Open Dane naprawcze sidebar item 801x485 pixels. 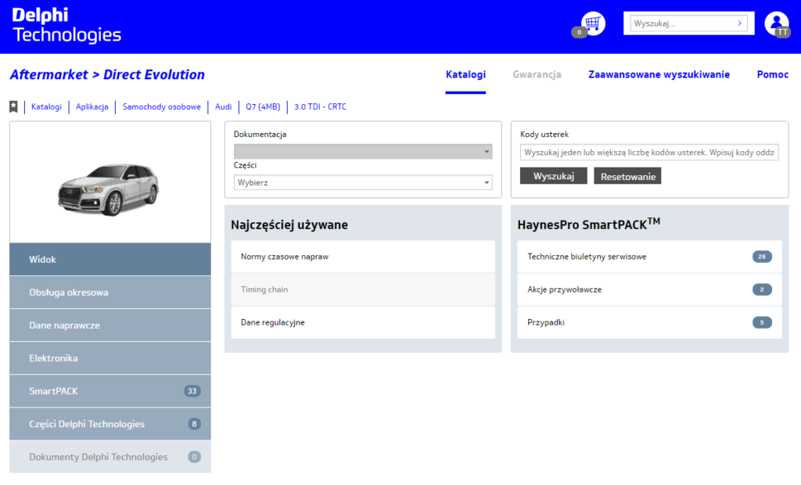[x=110, y=325]
